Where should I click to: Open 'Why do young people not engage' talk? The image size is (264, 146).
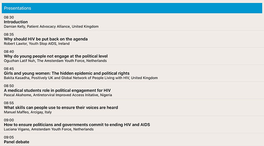tap(56, 56)
